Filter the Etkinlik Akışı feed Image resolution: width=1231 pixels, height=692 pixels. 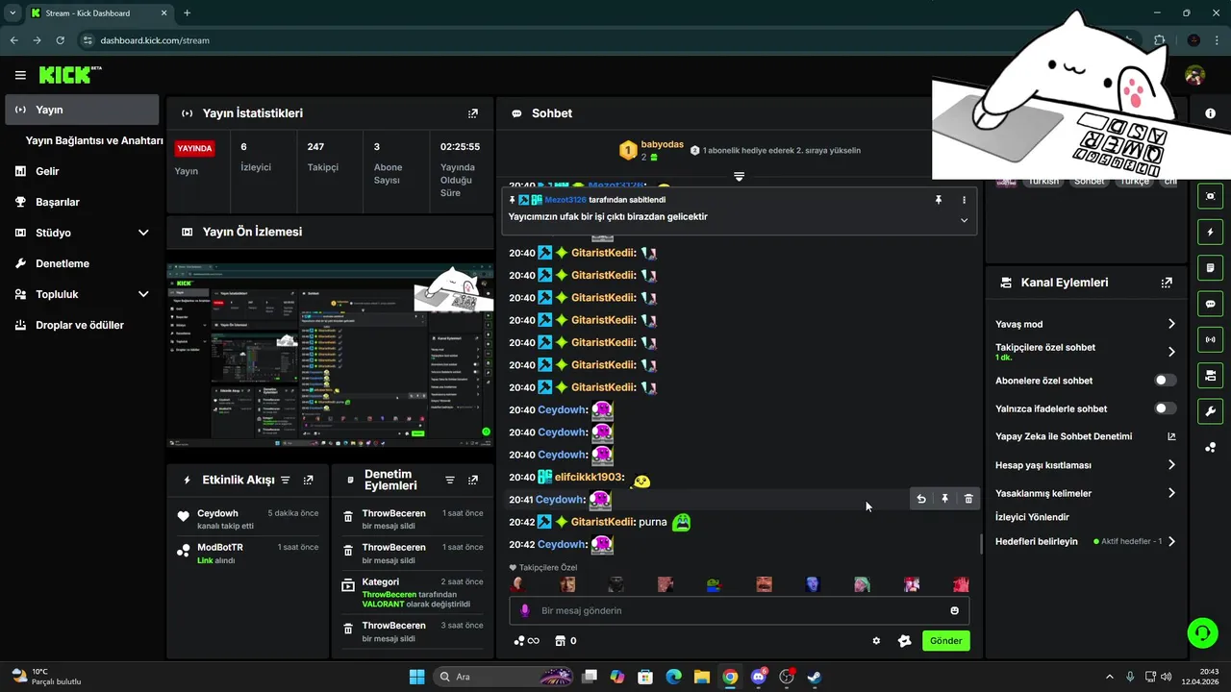coord(285,480)
